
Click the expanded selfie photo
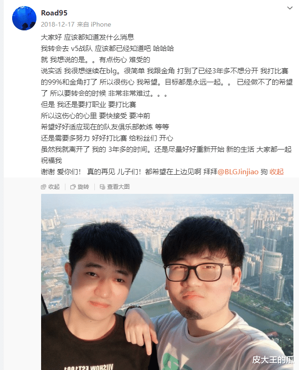167,282
